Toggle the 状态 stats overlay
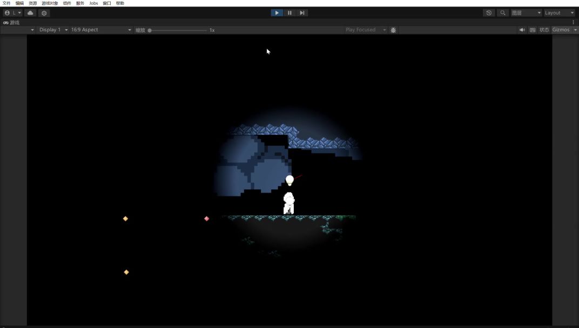579x328 pixels. (544, 30)
